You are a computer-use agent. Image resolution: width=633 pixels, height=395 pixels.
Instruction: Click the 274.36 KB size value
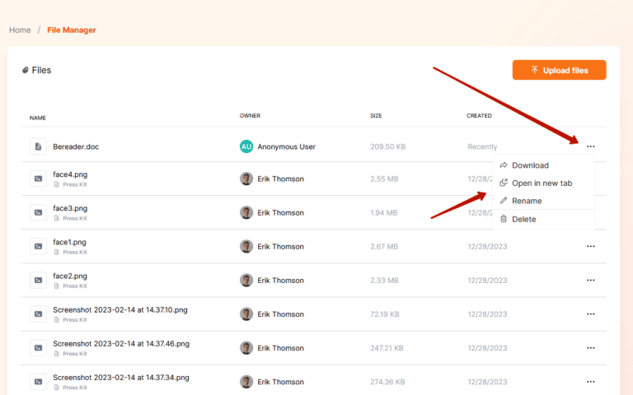(387, 382)
